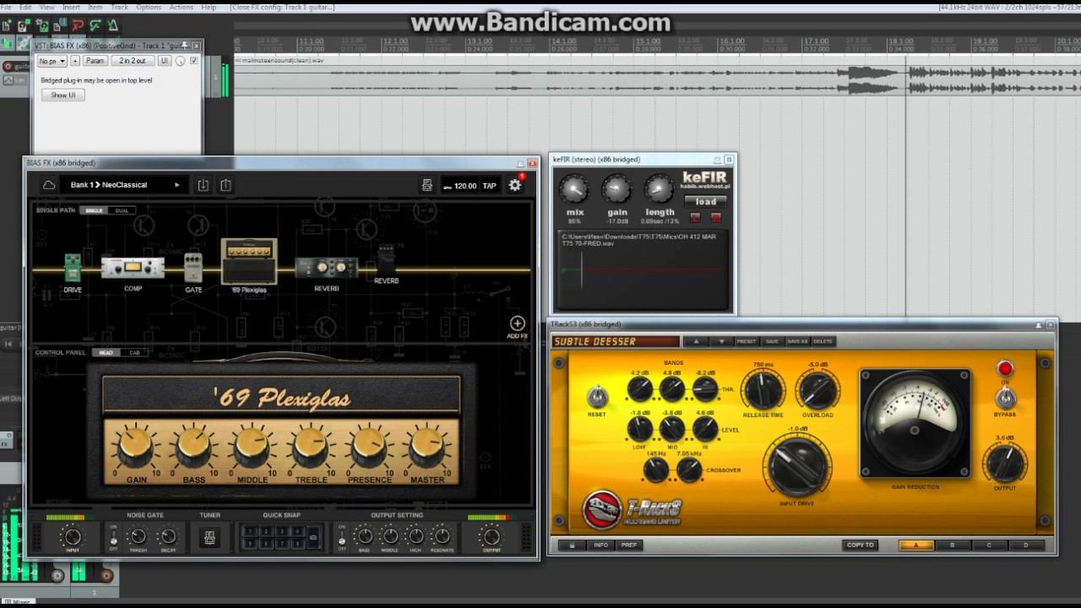Open the Tuner in BIAS FX
This screenshot has width=1081, height=608.
tap(209, 536)
